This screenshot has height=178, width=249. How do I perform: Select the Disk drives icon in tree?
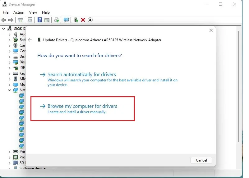point(16,57)
